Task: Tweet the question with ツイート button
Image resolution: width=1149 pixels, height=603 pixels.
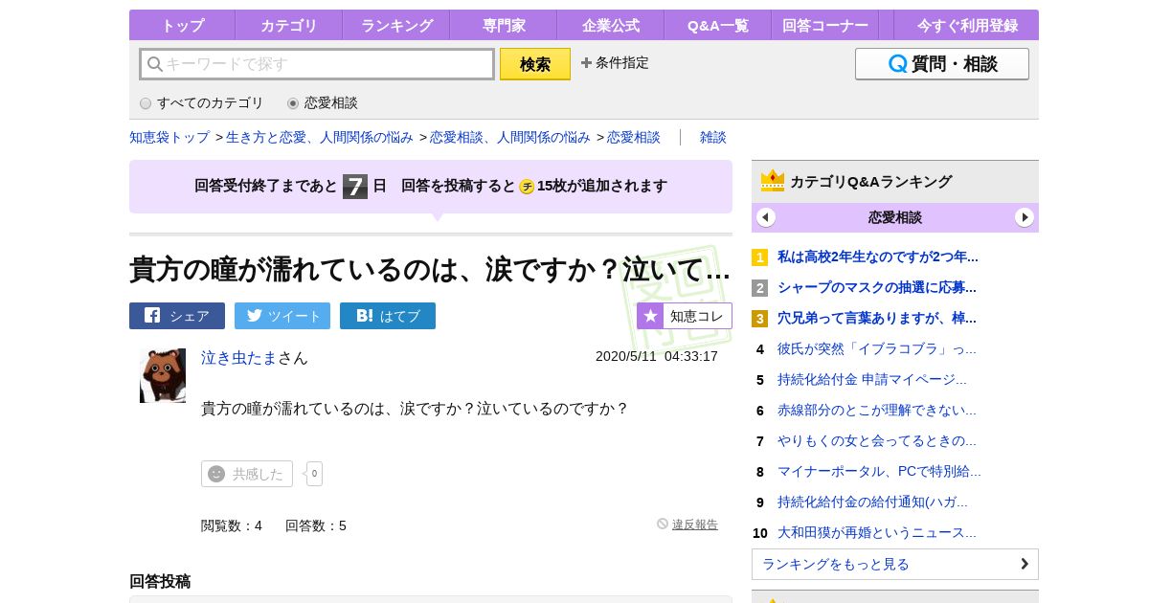Action: coord(282,316)
